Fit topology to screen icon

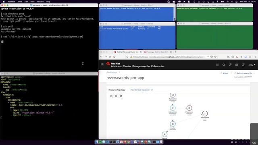tap(121, 96)
